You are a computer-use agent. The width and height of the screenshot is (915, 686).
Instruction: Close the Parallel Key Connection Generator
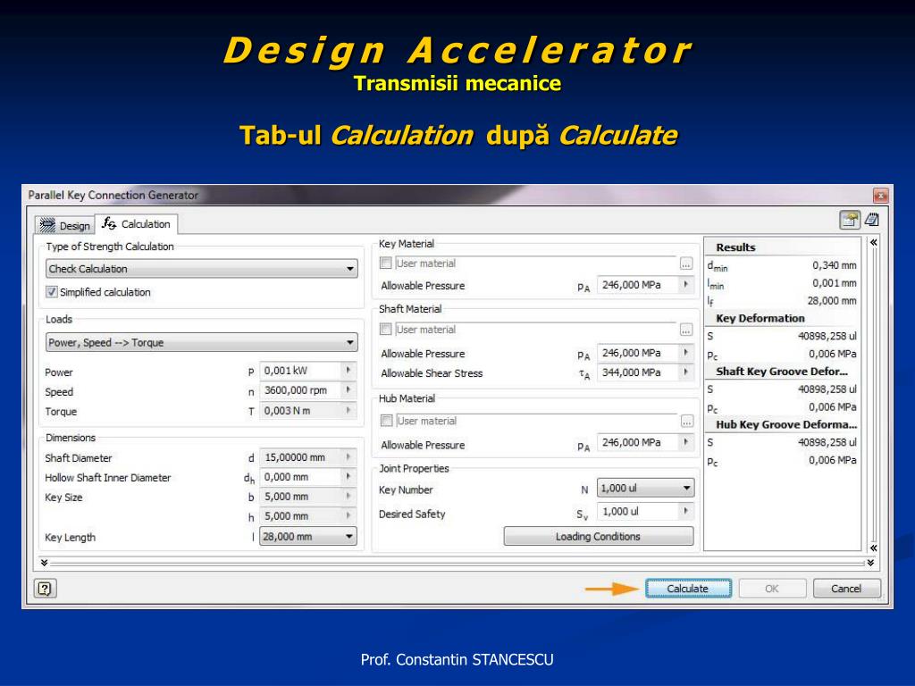tap(880, 196)
